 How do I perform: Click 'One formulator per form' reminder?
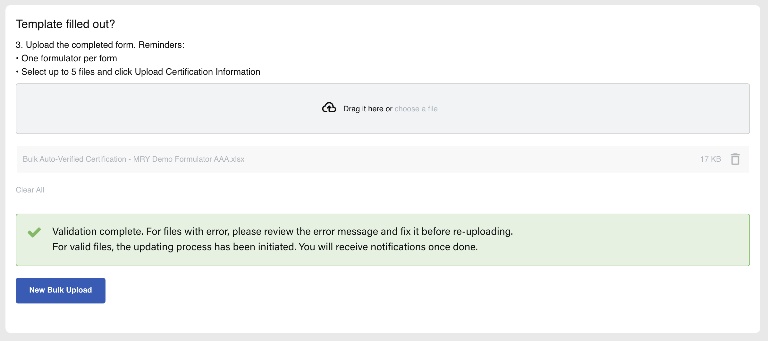click(66, 58)
